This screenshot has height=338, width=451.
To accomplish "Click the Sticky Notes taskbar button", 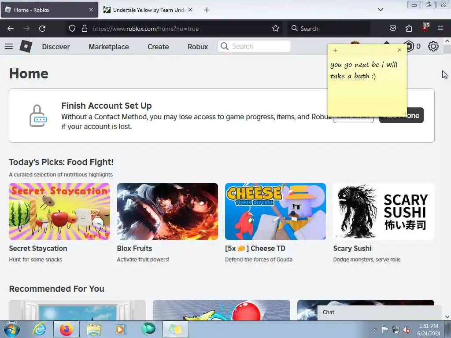I will [176, 329].
